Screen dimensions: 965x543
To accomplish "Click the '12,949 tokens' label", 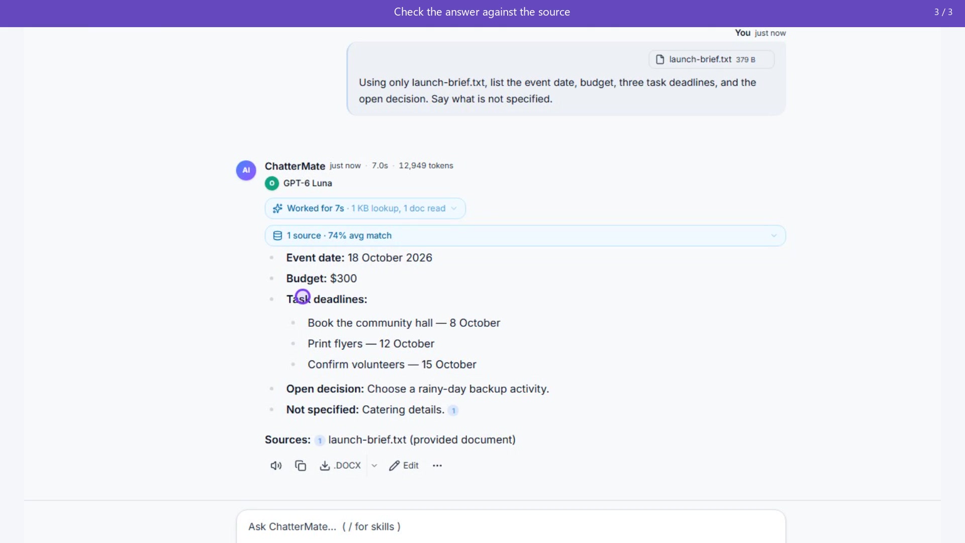I will pos(426,165).
